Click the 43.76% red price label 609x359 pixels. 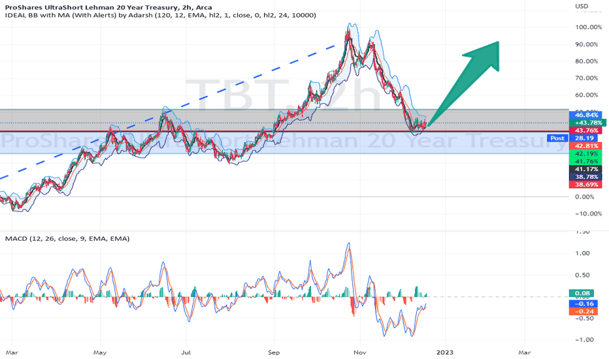click(586, 131)
